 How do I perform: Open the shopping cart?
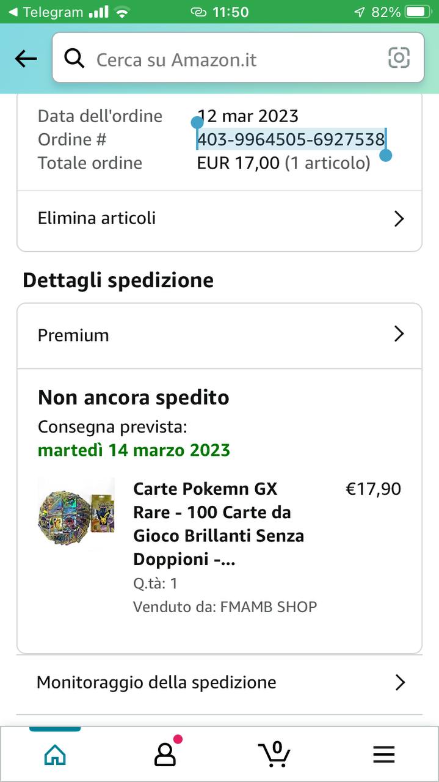click(x=274, y=754)
